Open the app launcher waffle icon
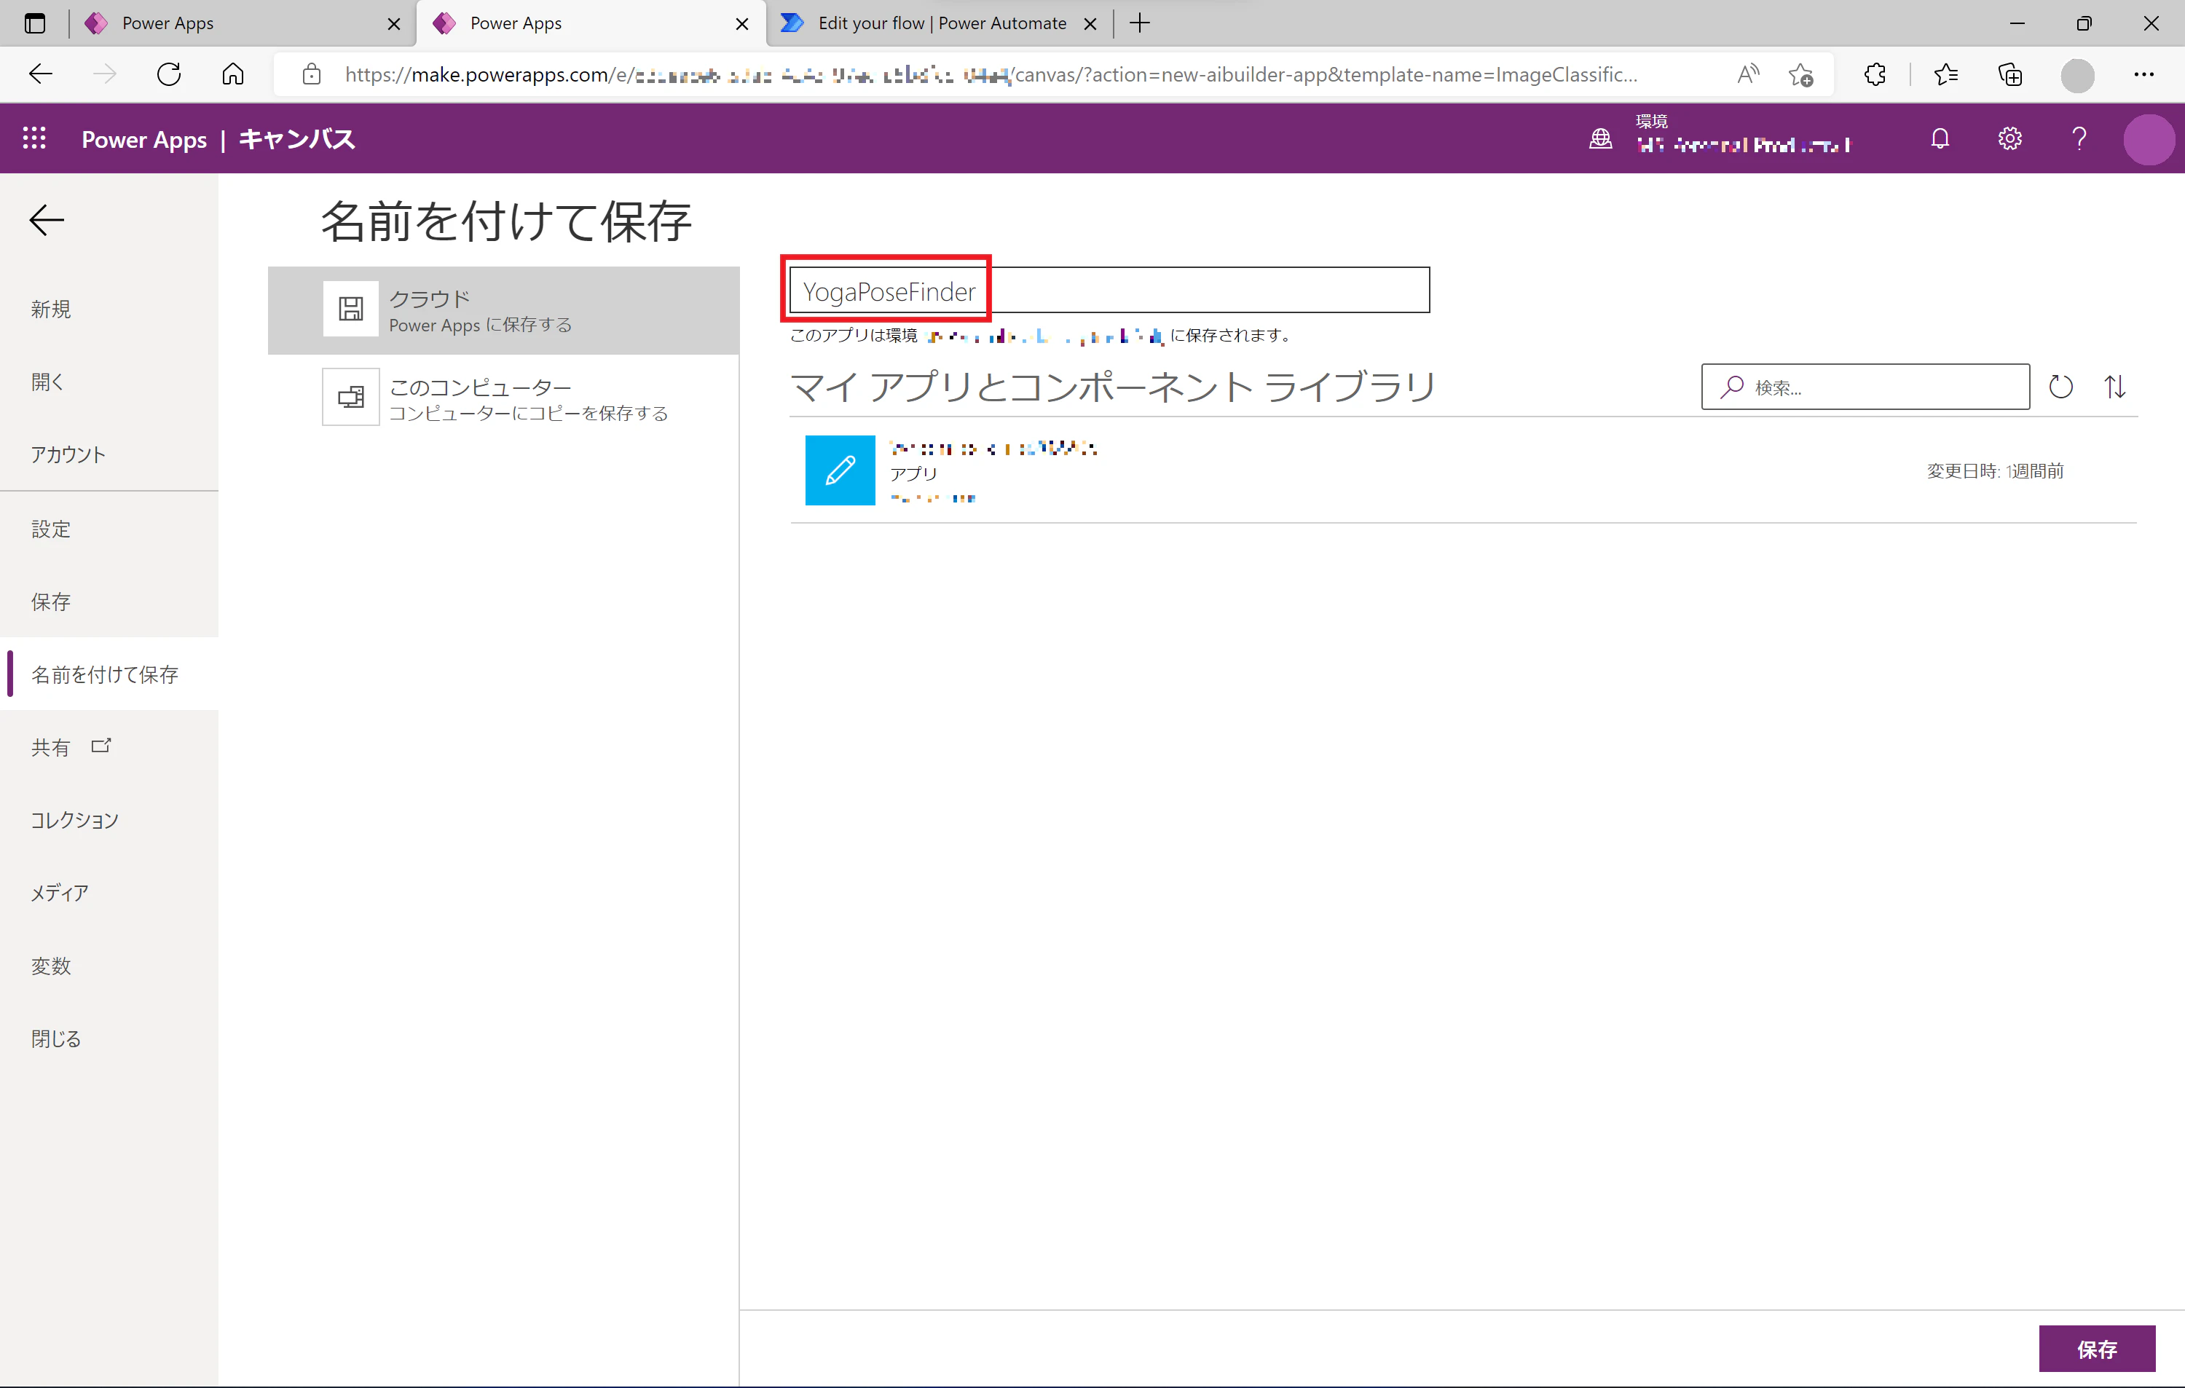2185x1388 pixels. coord(34,139)
